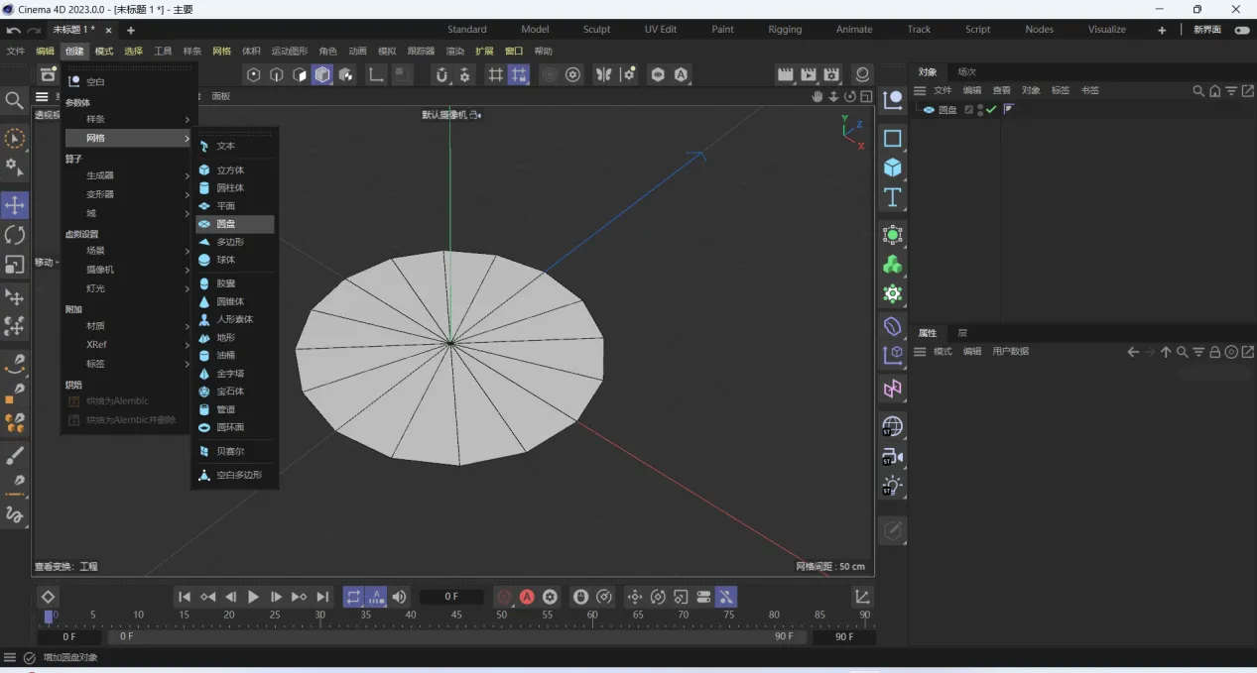Image resolution: width=1257 pixels, height=673 pixels.
Task: Toggle loop playback mode button
Action: click(x=353, y=597)
